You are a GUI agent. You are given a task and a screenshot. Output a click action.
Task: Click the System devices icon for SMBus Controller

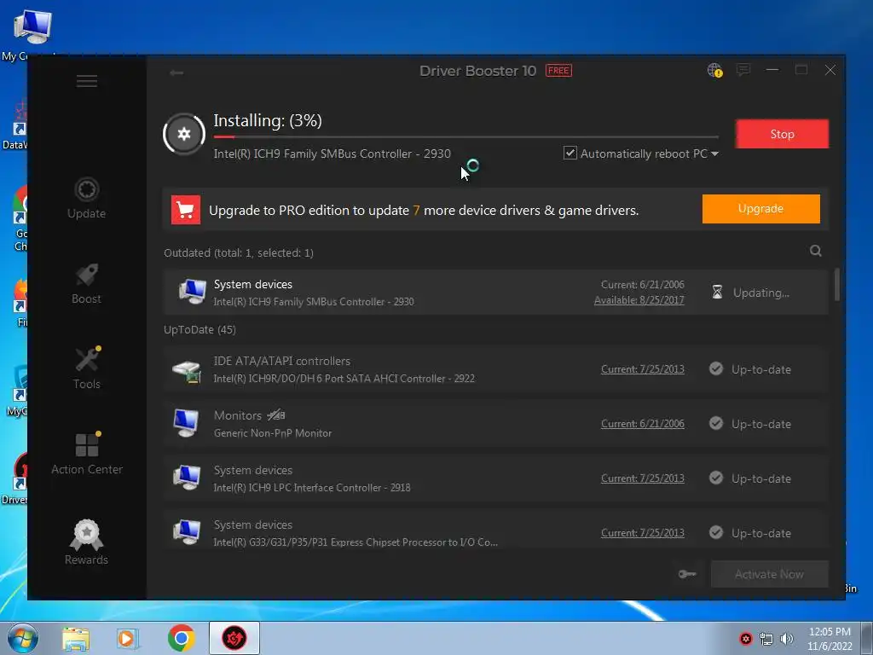[x=192, y=292]
